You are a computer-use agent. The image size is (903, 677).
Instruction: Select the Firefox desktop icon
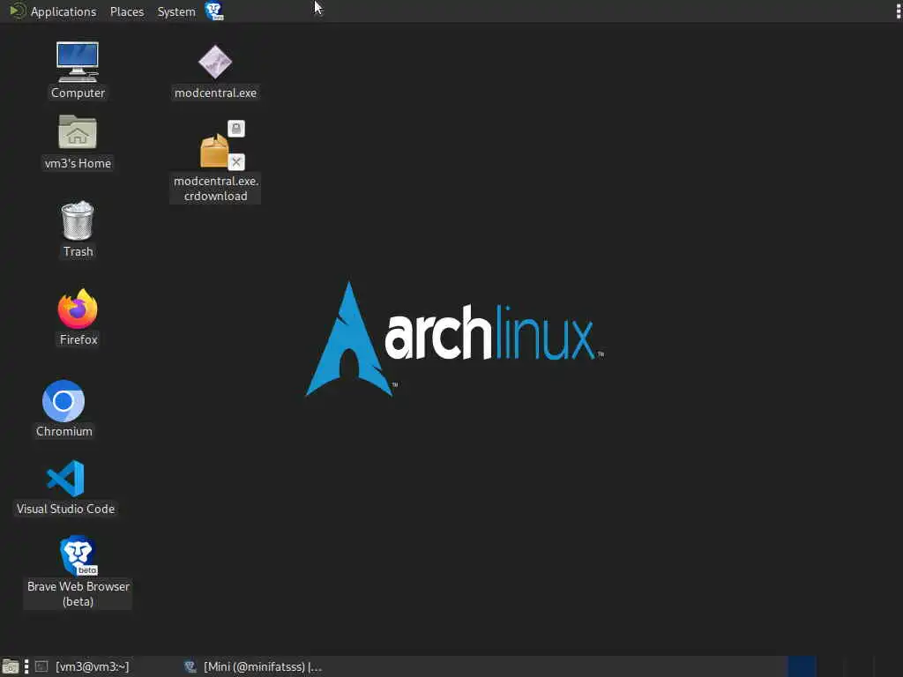[x=78, y=309]
